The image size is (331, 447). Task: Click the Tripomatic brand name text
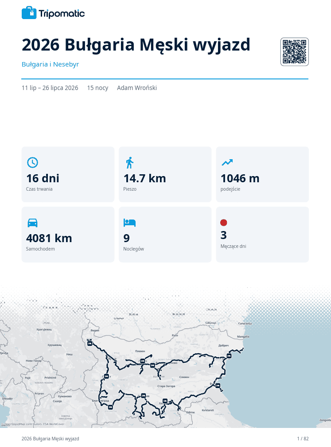click(x=62, y=14)
